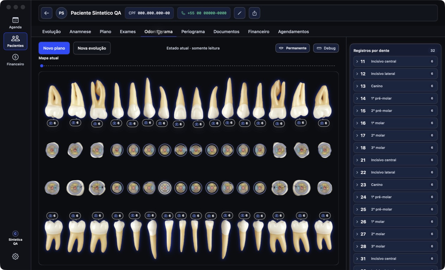
Task: Open settings gear in sidebar
Action: pos(16,256)
